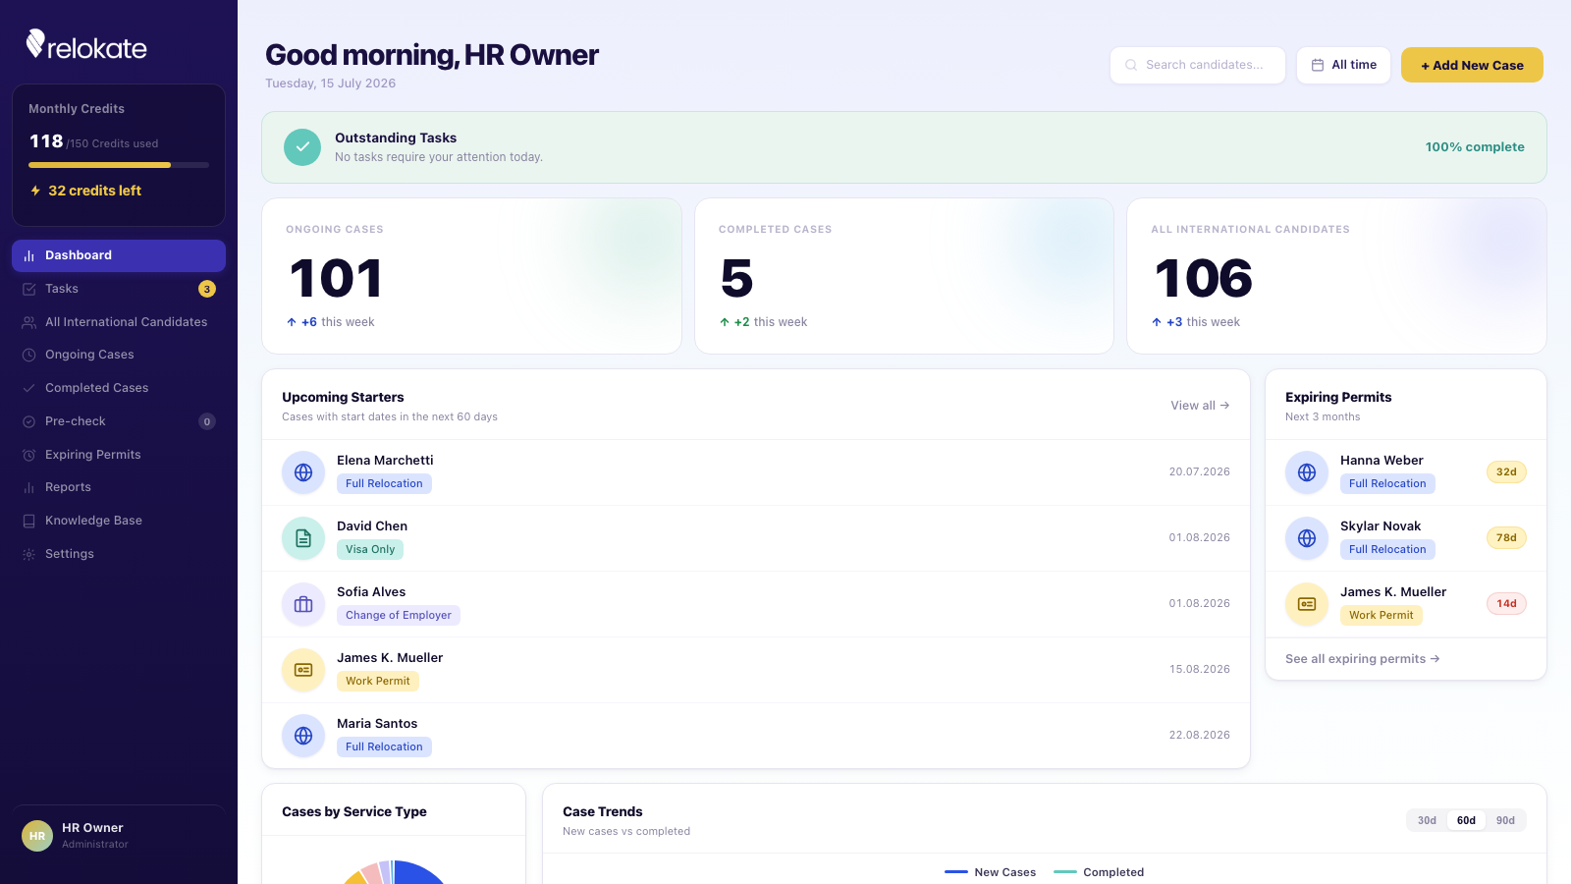This screenshot has width=1571, height=884.
Task: Click the Pre-check badge showing 0
Action: point(207,421)
